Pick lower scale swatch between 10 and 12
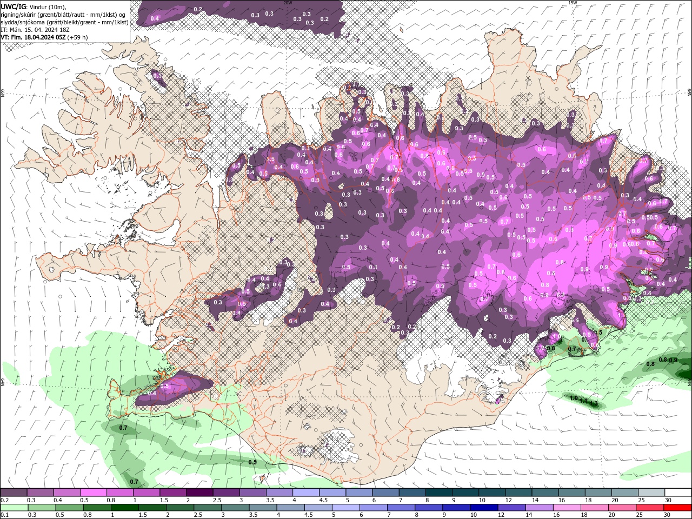692x519 pixels. [x=484, y=508]
